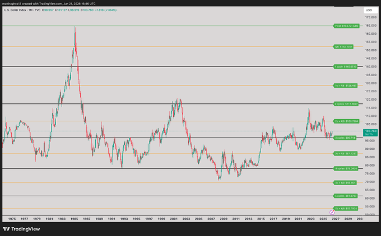Click the 2015 year on time axis
This screenshot has width=381, height=236.
click(x=261, y=219)
